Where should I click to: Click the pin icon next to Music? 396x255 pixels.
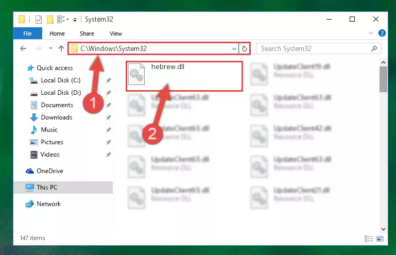click(108, 130)
